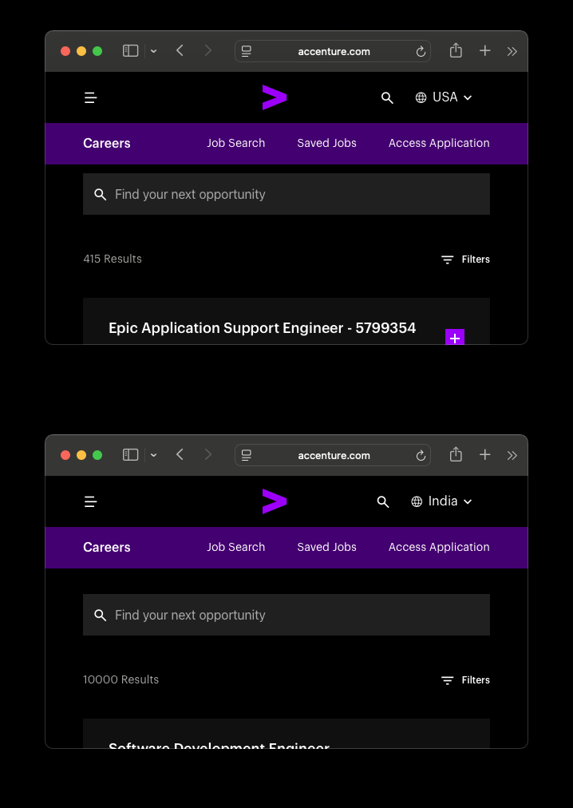573x808 pixels.
Task: Focus the job search field in USA window
Action: pyautogui.click(x=286, y=194)
